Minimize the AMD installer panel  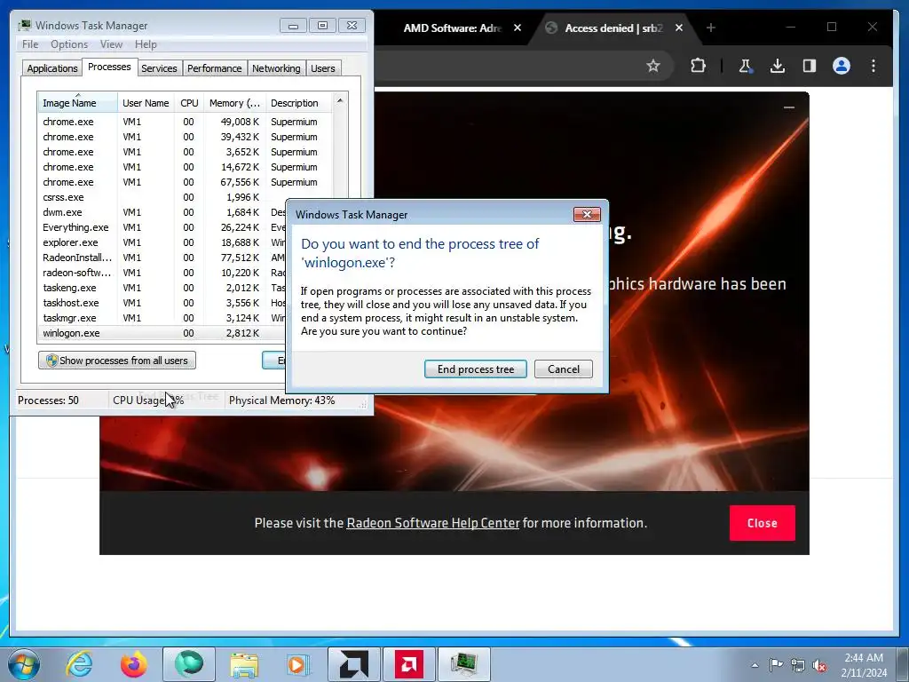(788, 107)
